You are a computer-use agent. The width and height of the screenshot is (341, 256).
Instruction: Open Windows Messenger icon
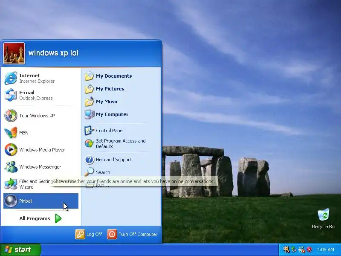[x=11, y=166]
